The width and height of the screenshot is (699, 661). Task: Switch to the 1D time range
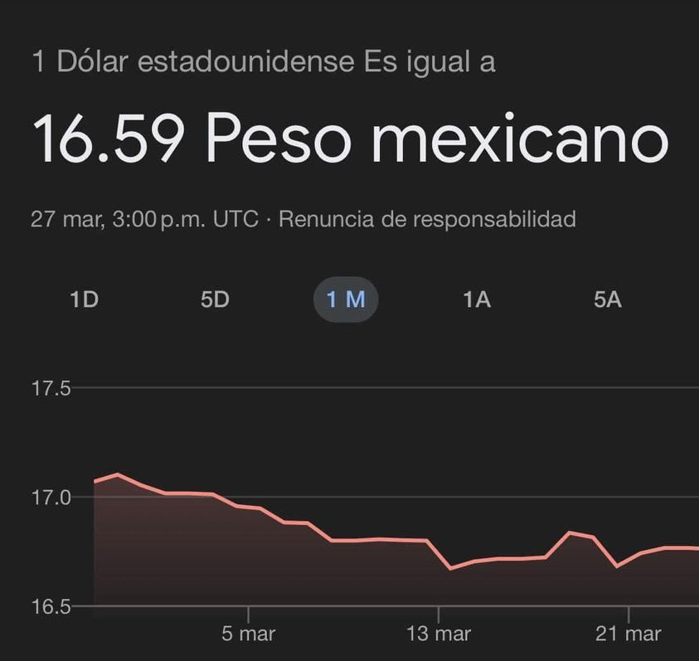pyautogui.click(x=85, y=299)
